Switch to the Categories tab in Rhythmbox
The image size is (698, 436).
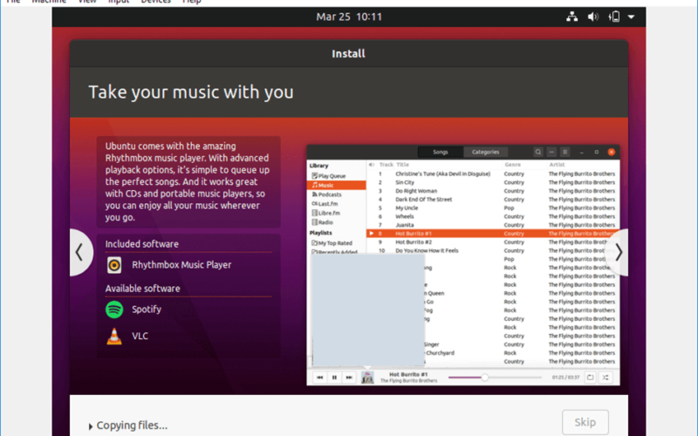[485, 152]
